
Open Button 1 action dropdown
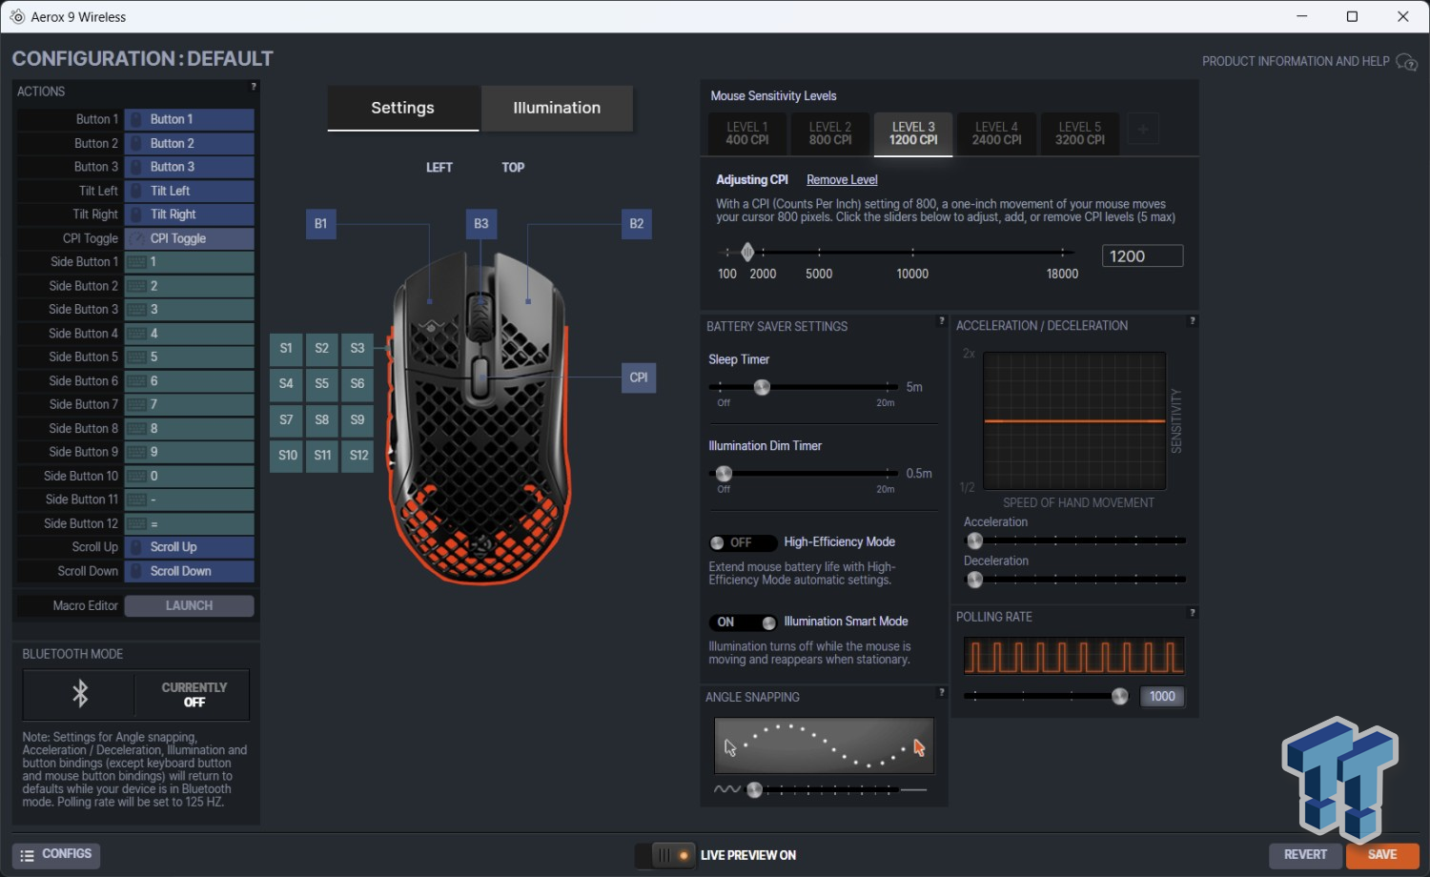(189, 119)
